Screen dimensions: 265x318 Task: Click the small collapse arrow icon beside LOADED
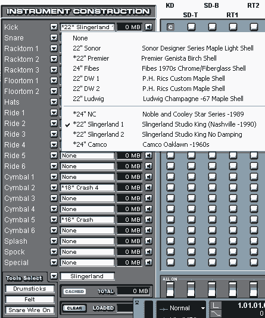[137, 303]
